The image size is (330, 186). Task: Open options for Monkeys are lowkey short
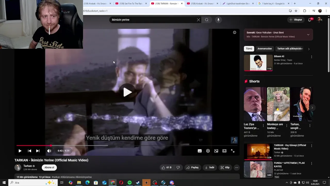point(287,126)
